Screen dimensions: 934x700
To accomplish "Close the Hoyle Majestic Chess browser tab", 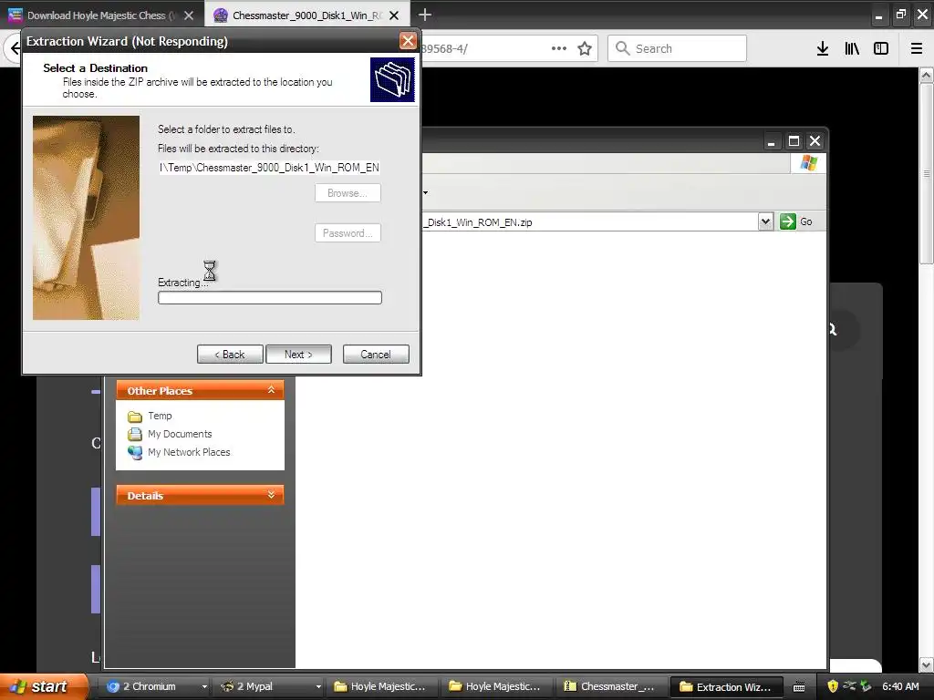I will [188, 15].
